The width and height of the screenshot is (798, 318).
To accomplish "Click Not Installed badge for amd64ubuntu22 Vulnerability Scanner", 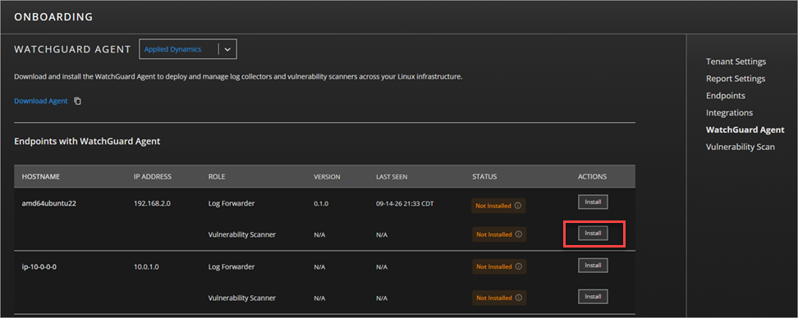I will tap(498, 234).
